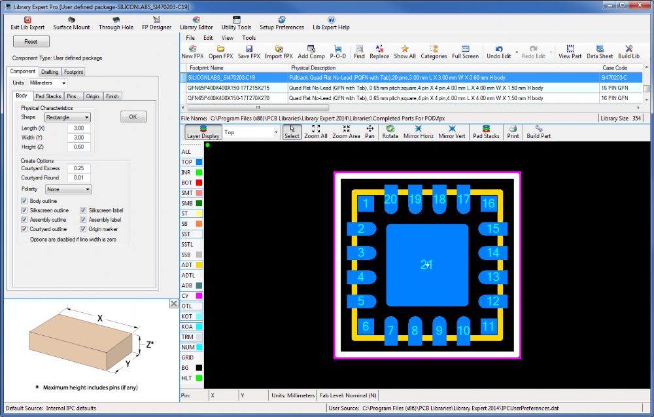This screenshot has height=417, width=654.
Task: Launch FP Designer
Action: tap(156, 24)
